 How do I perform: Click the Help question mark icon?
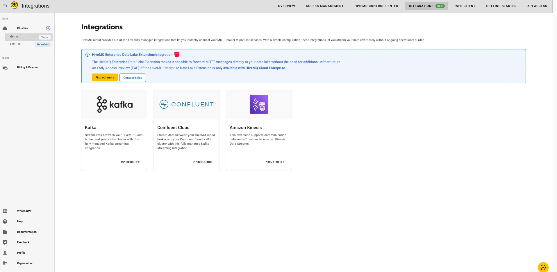point(5,221)
